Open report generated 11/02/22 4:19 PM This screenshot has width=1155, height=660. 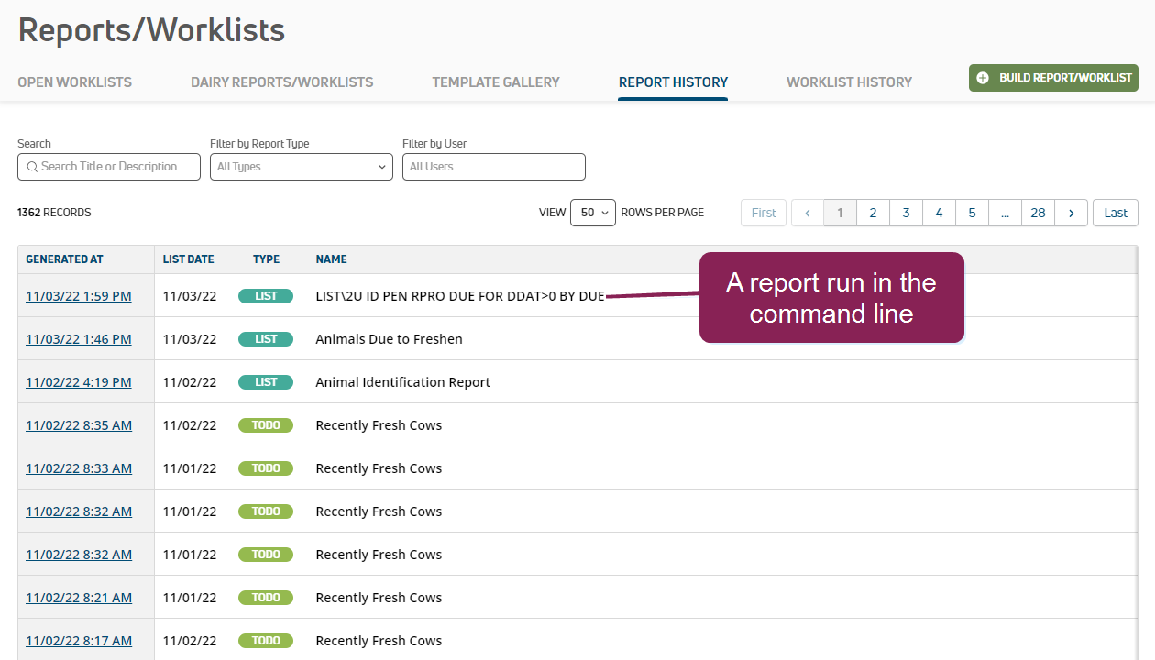tap(78, 382)
